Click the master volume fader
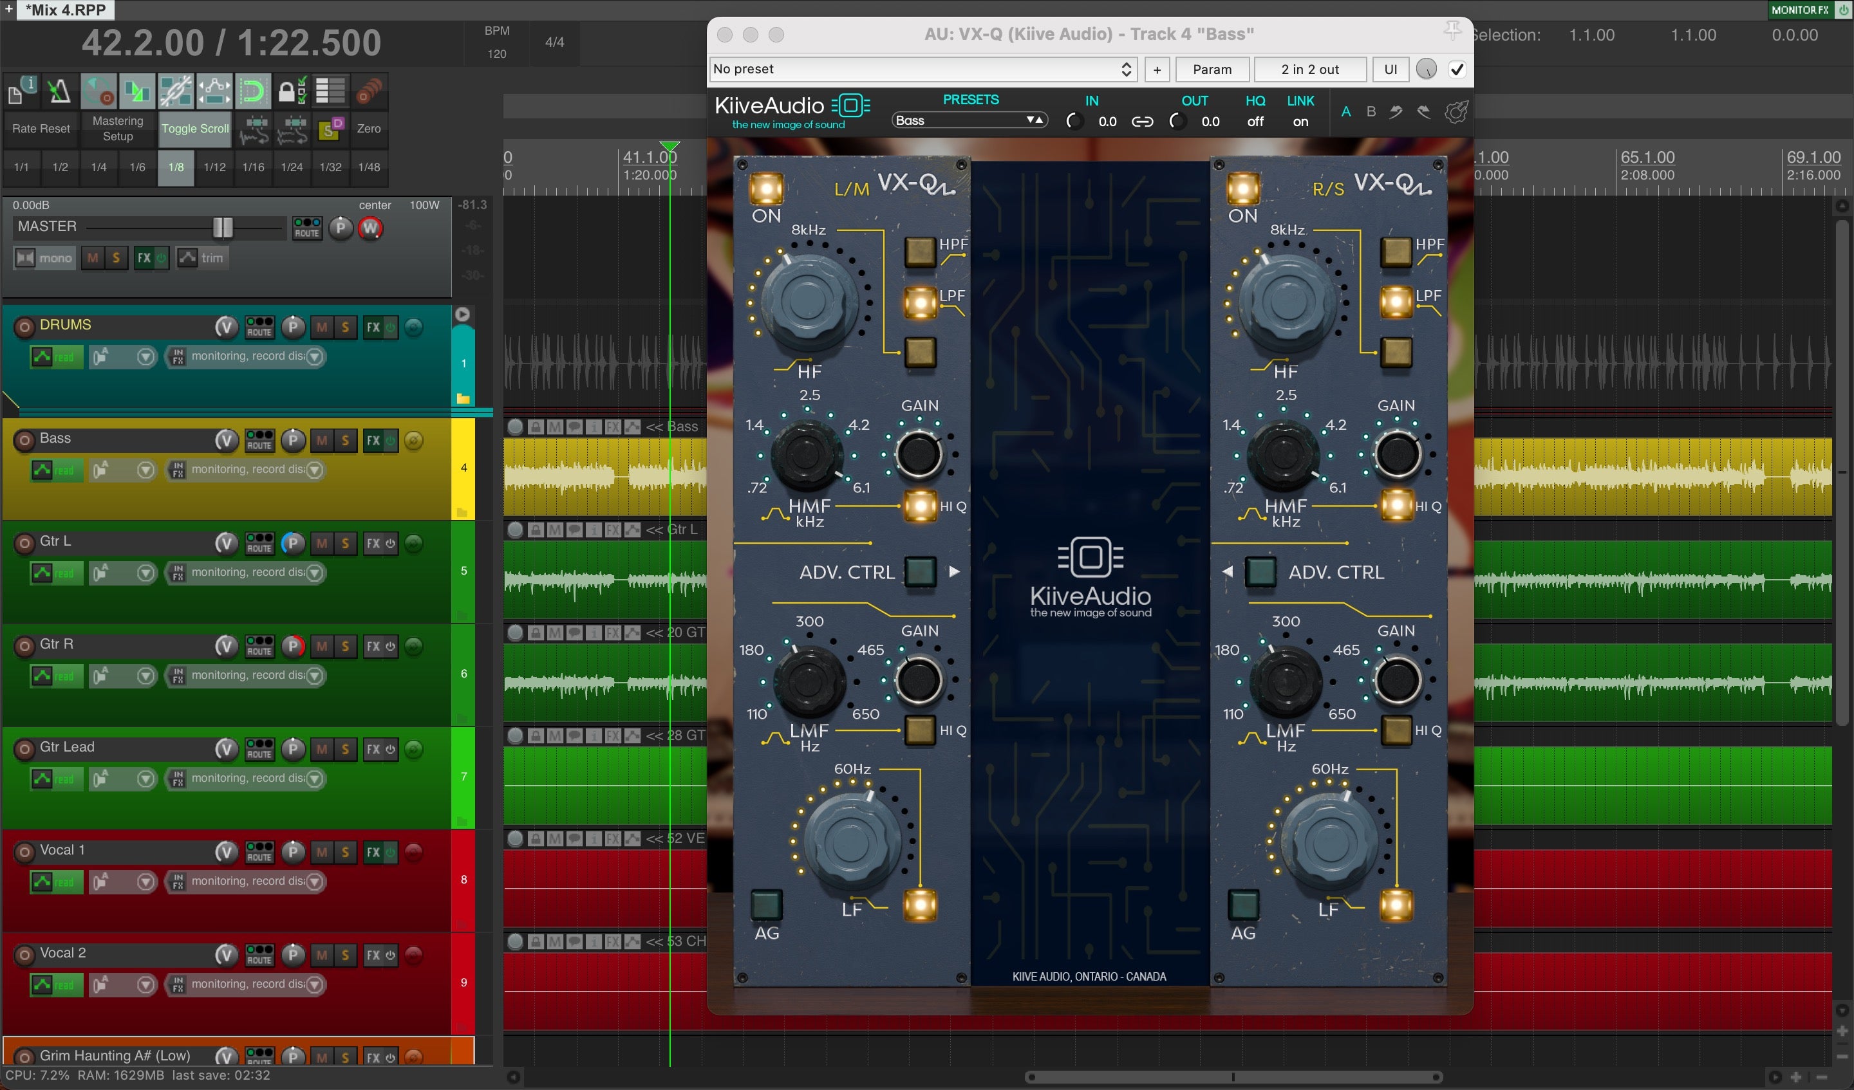 coord(222,227)
